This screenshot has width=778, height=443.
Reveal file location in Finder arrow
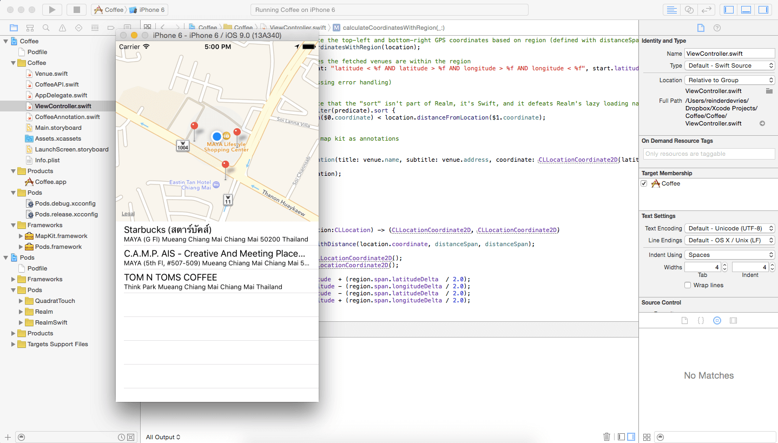[762, 123]
